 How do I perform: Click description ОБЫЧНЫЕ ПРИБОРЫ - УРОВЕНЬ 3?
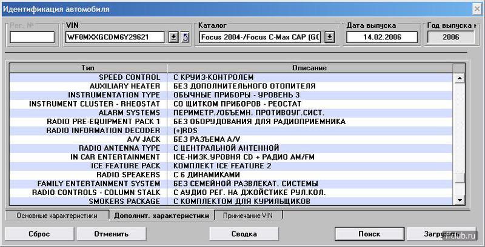(236, 95)
